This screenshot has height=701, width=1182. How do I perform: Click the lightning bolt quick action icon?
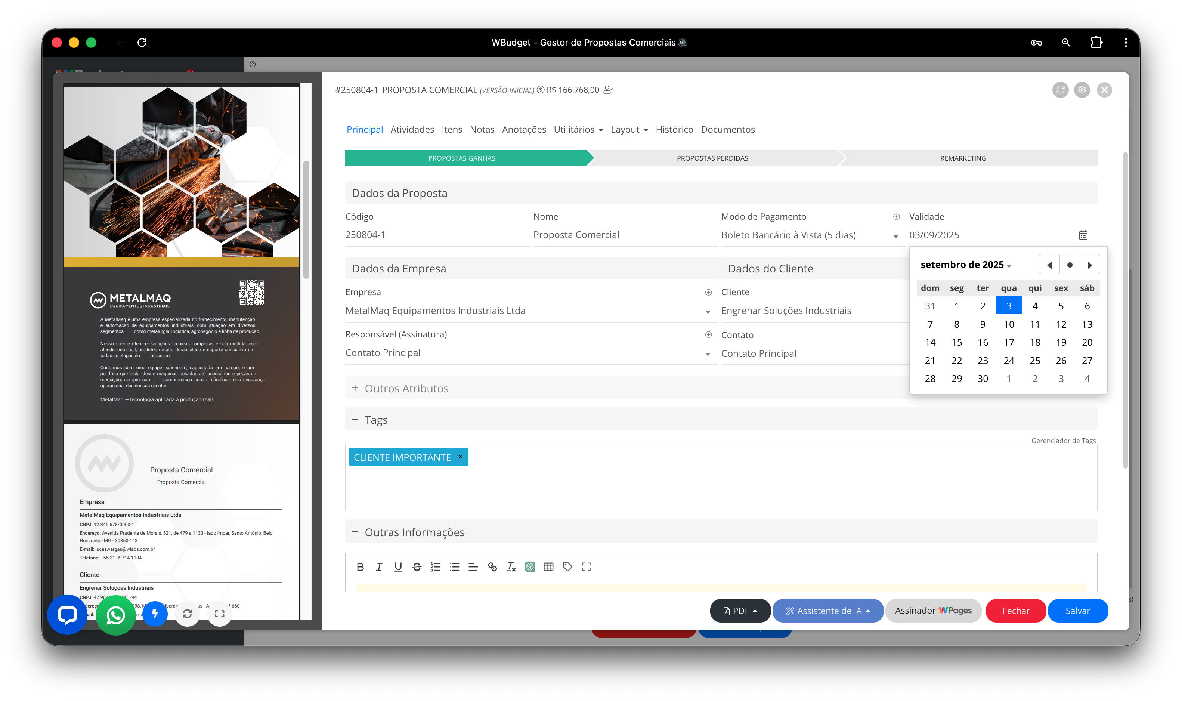[155, 614]
